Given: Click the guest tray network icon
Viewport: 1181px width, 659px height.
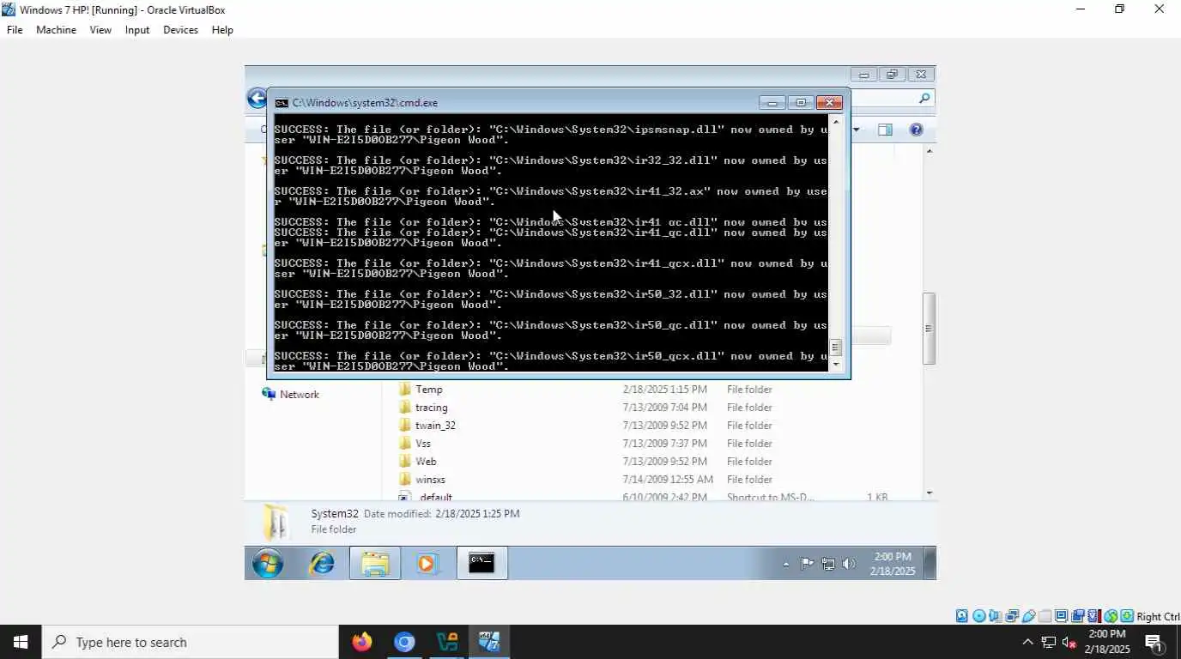Looking at the screenshot, I should 828,564.
